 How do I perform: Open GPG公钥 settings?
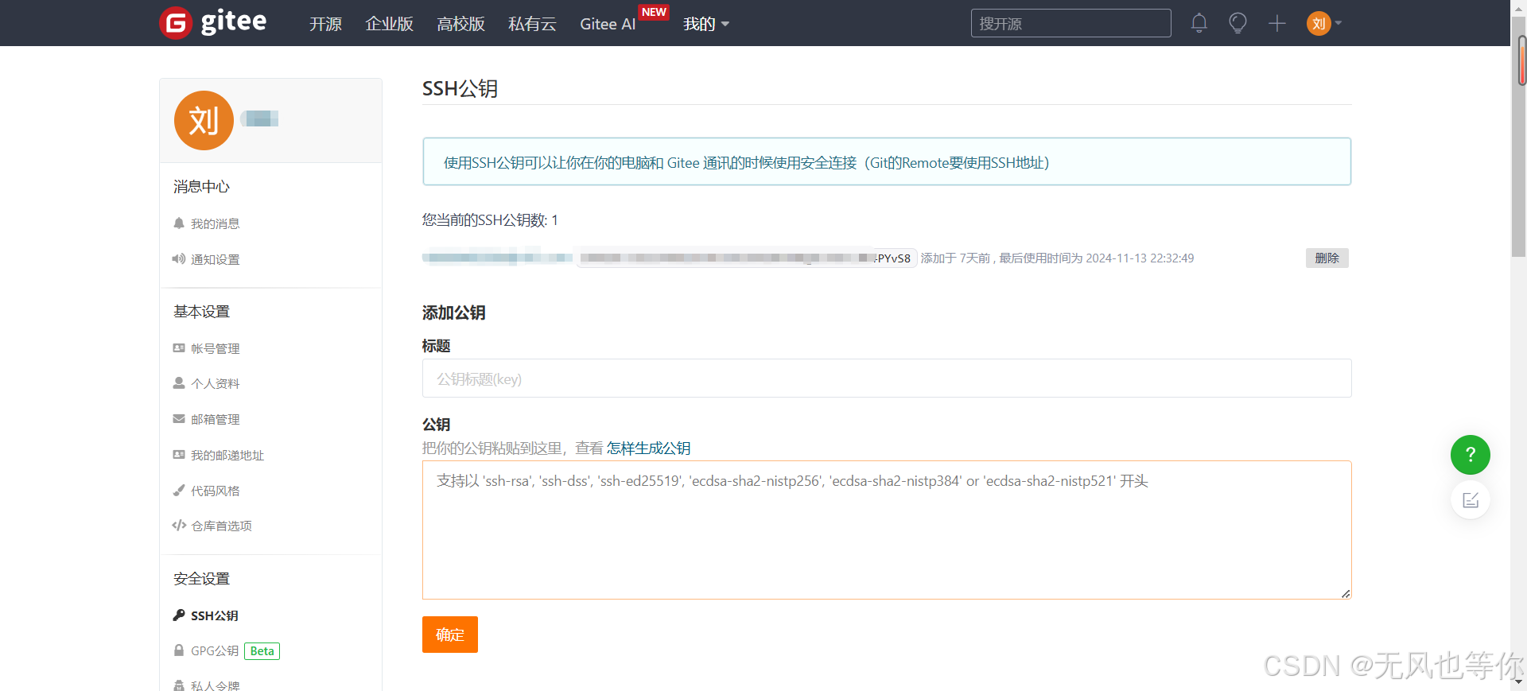click(x=215, y=650)
